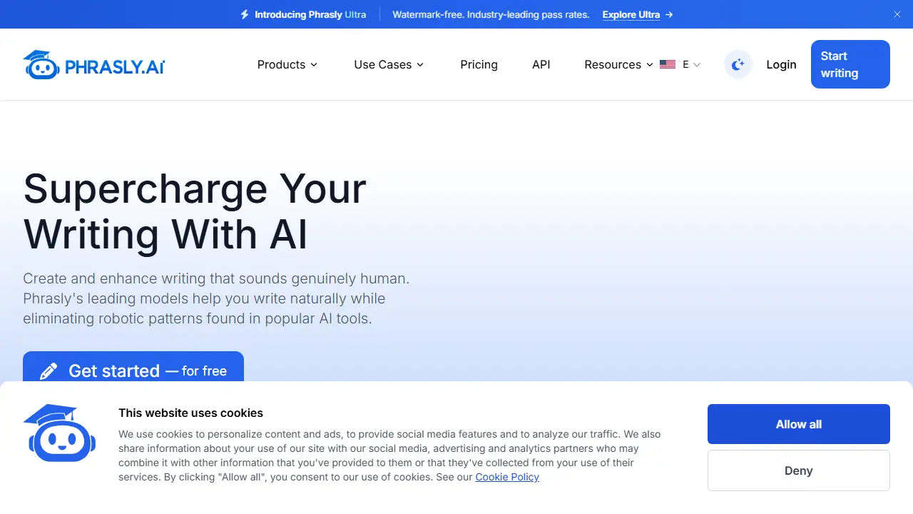Viewport: 913px width, 514px height.
Task: Open the API menu item
Action: coord(541,64)
